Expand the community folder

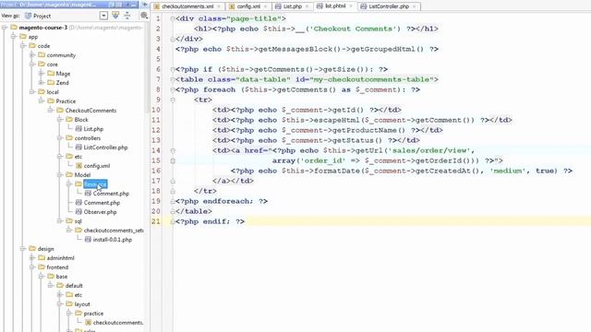[x=32, y=55]
